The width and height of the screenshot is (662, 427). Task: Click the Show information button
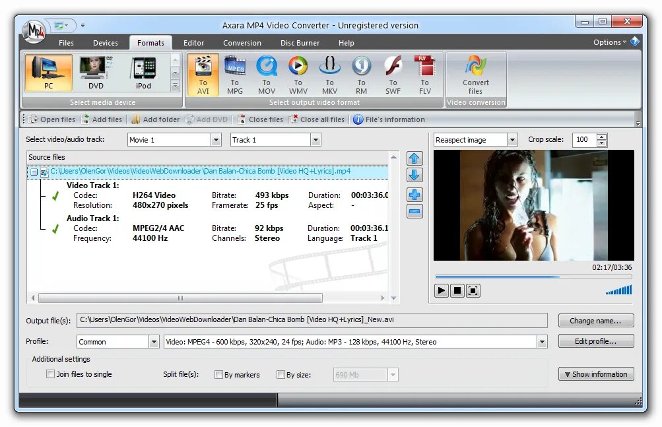596,374
